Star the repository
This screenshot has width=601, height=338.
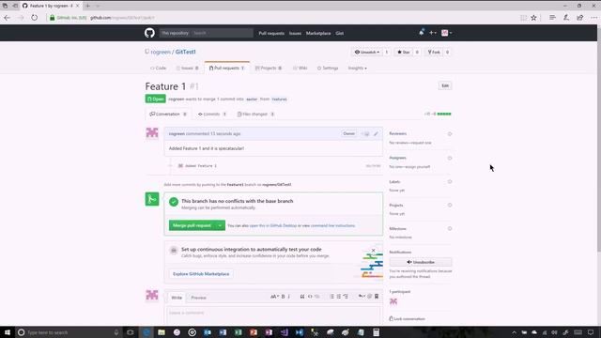coord(404,53)
